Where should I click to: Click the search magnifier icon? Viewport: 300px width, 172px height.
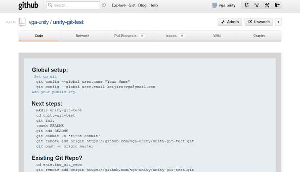50,5
